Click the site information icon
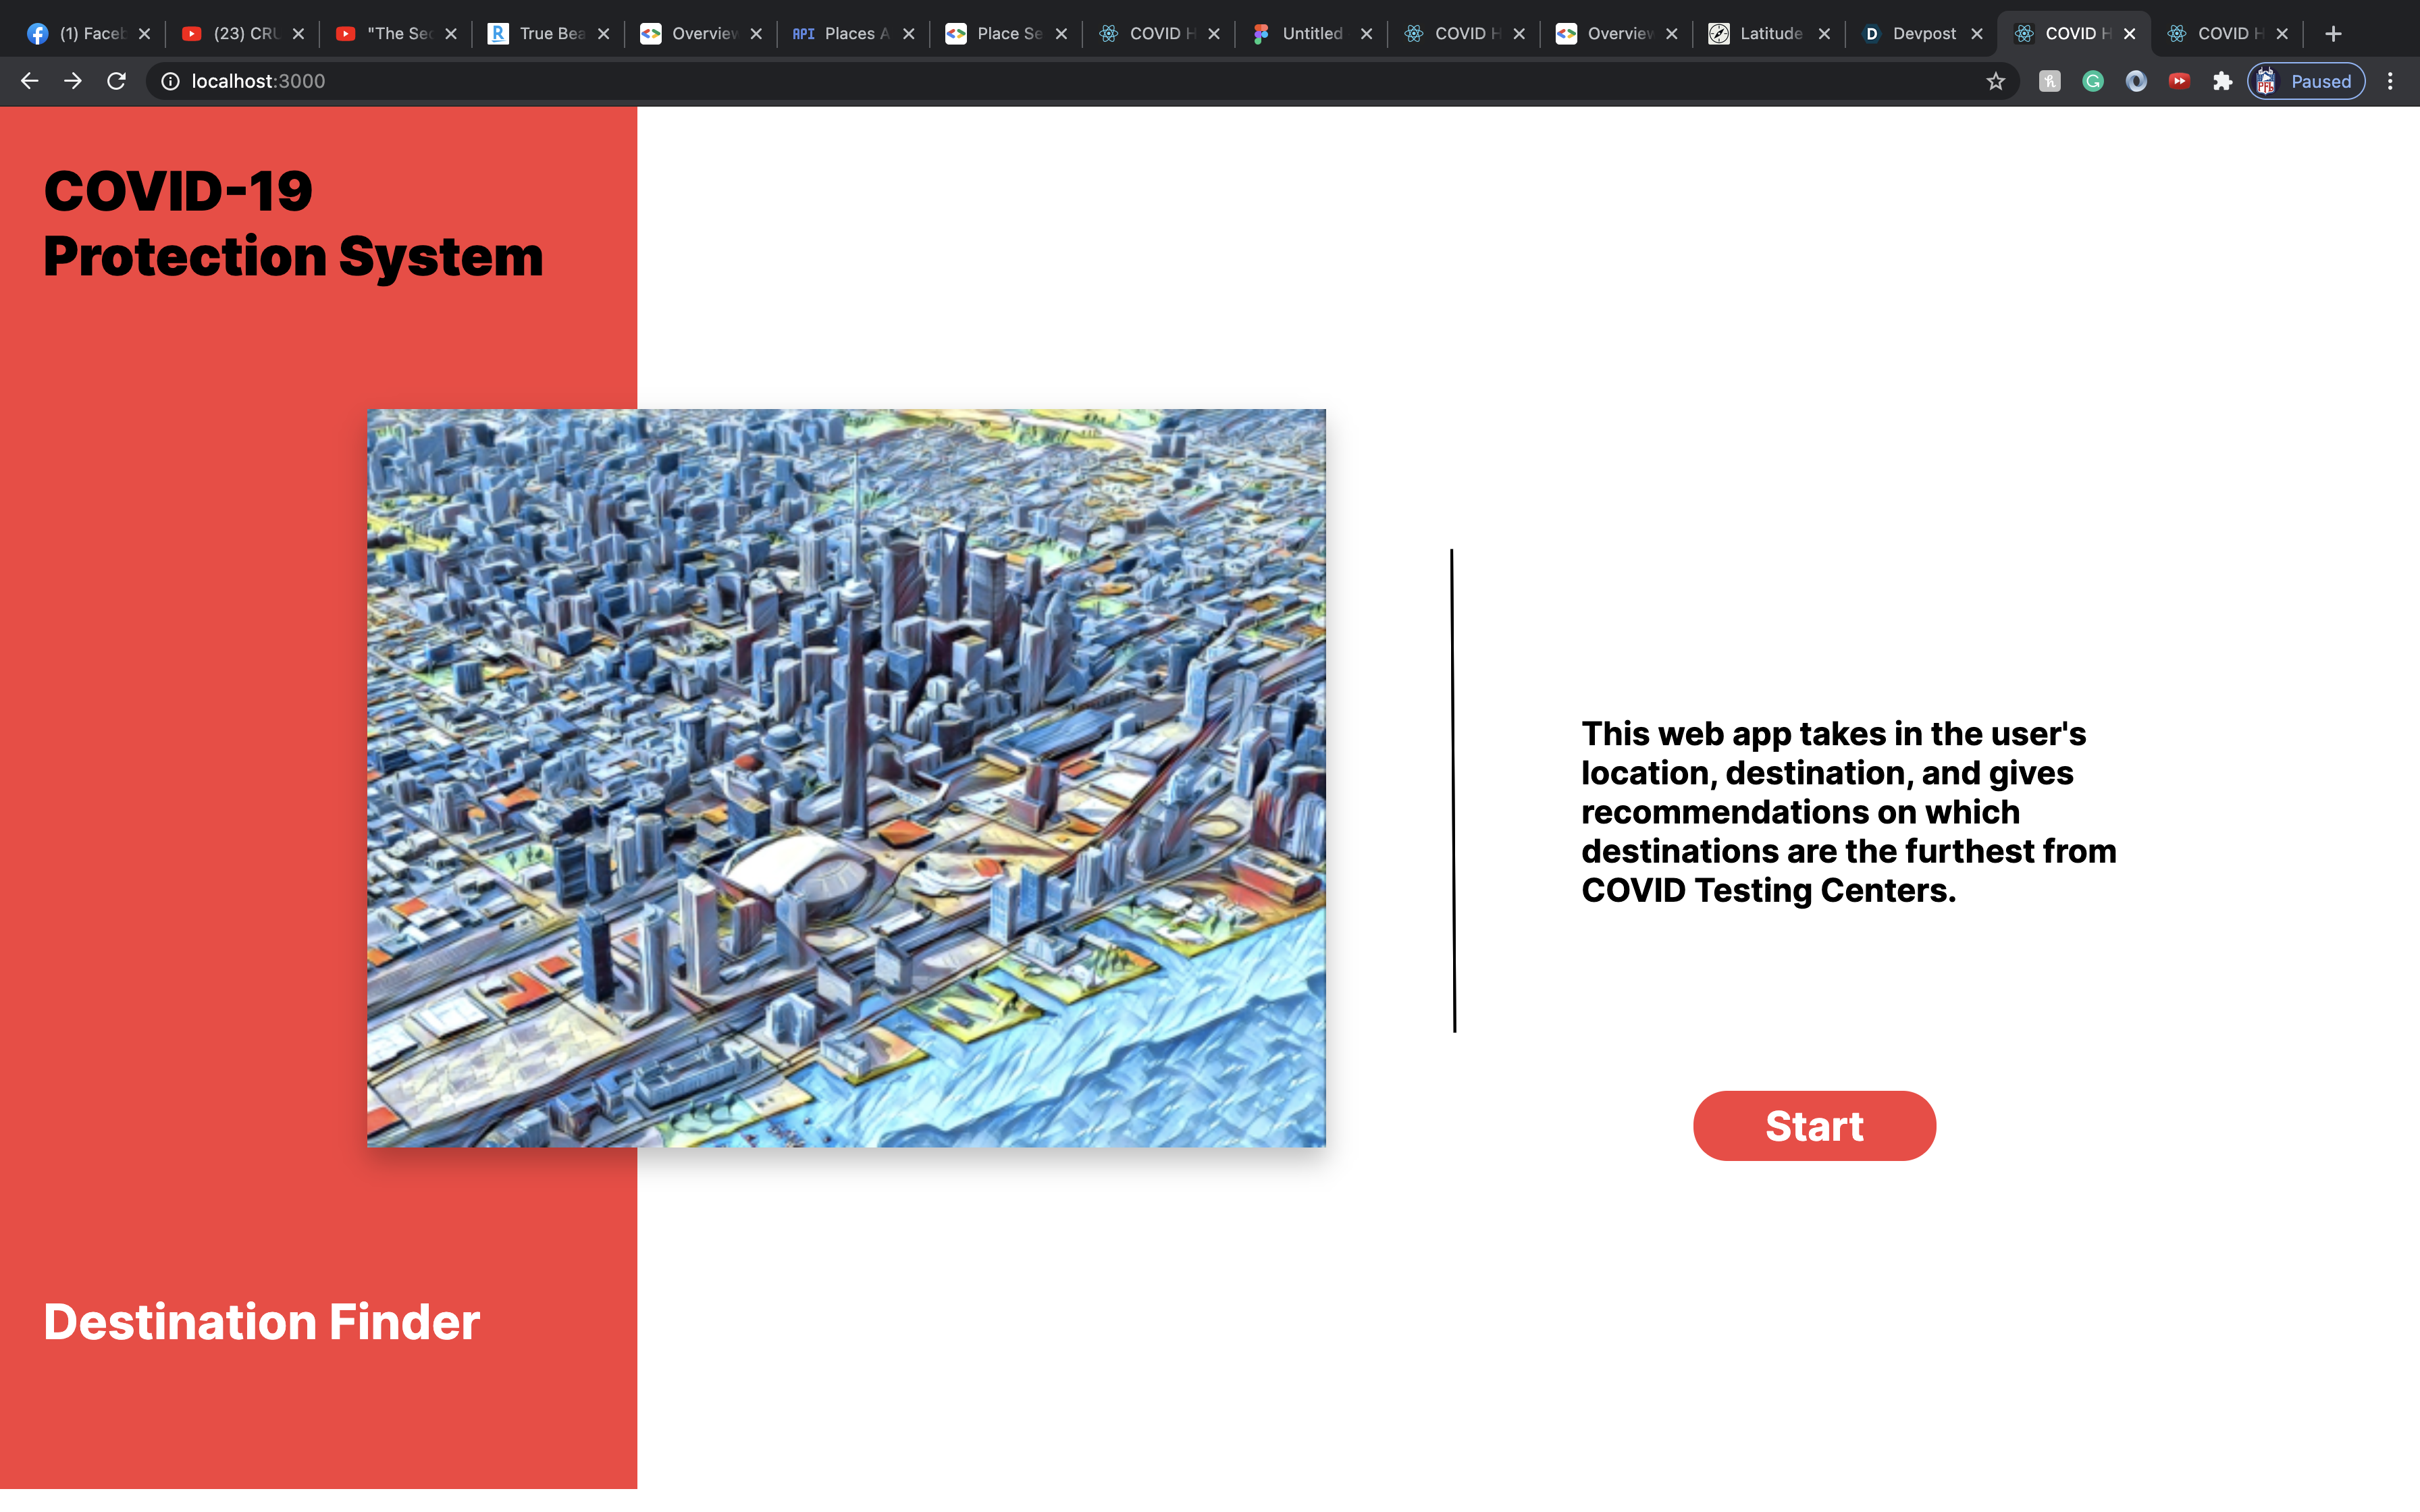Image resolution: width=2420 pixels, height=1512 pixels. pos(170,81)
